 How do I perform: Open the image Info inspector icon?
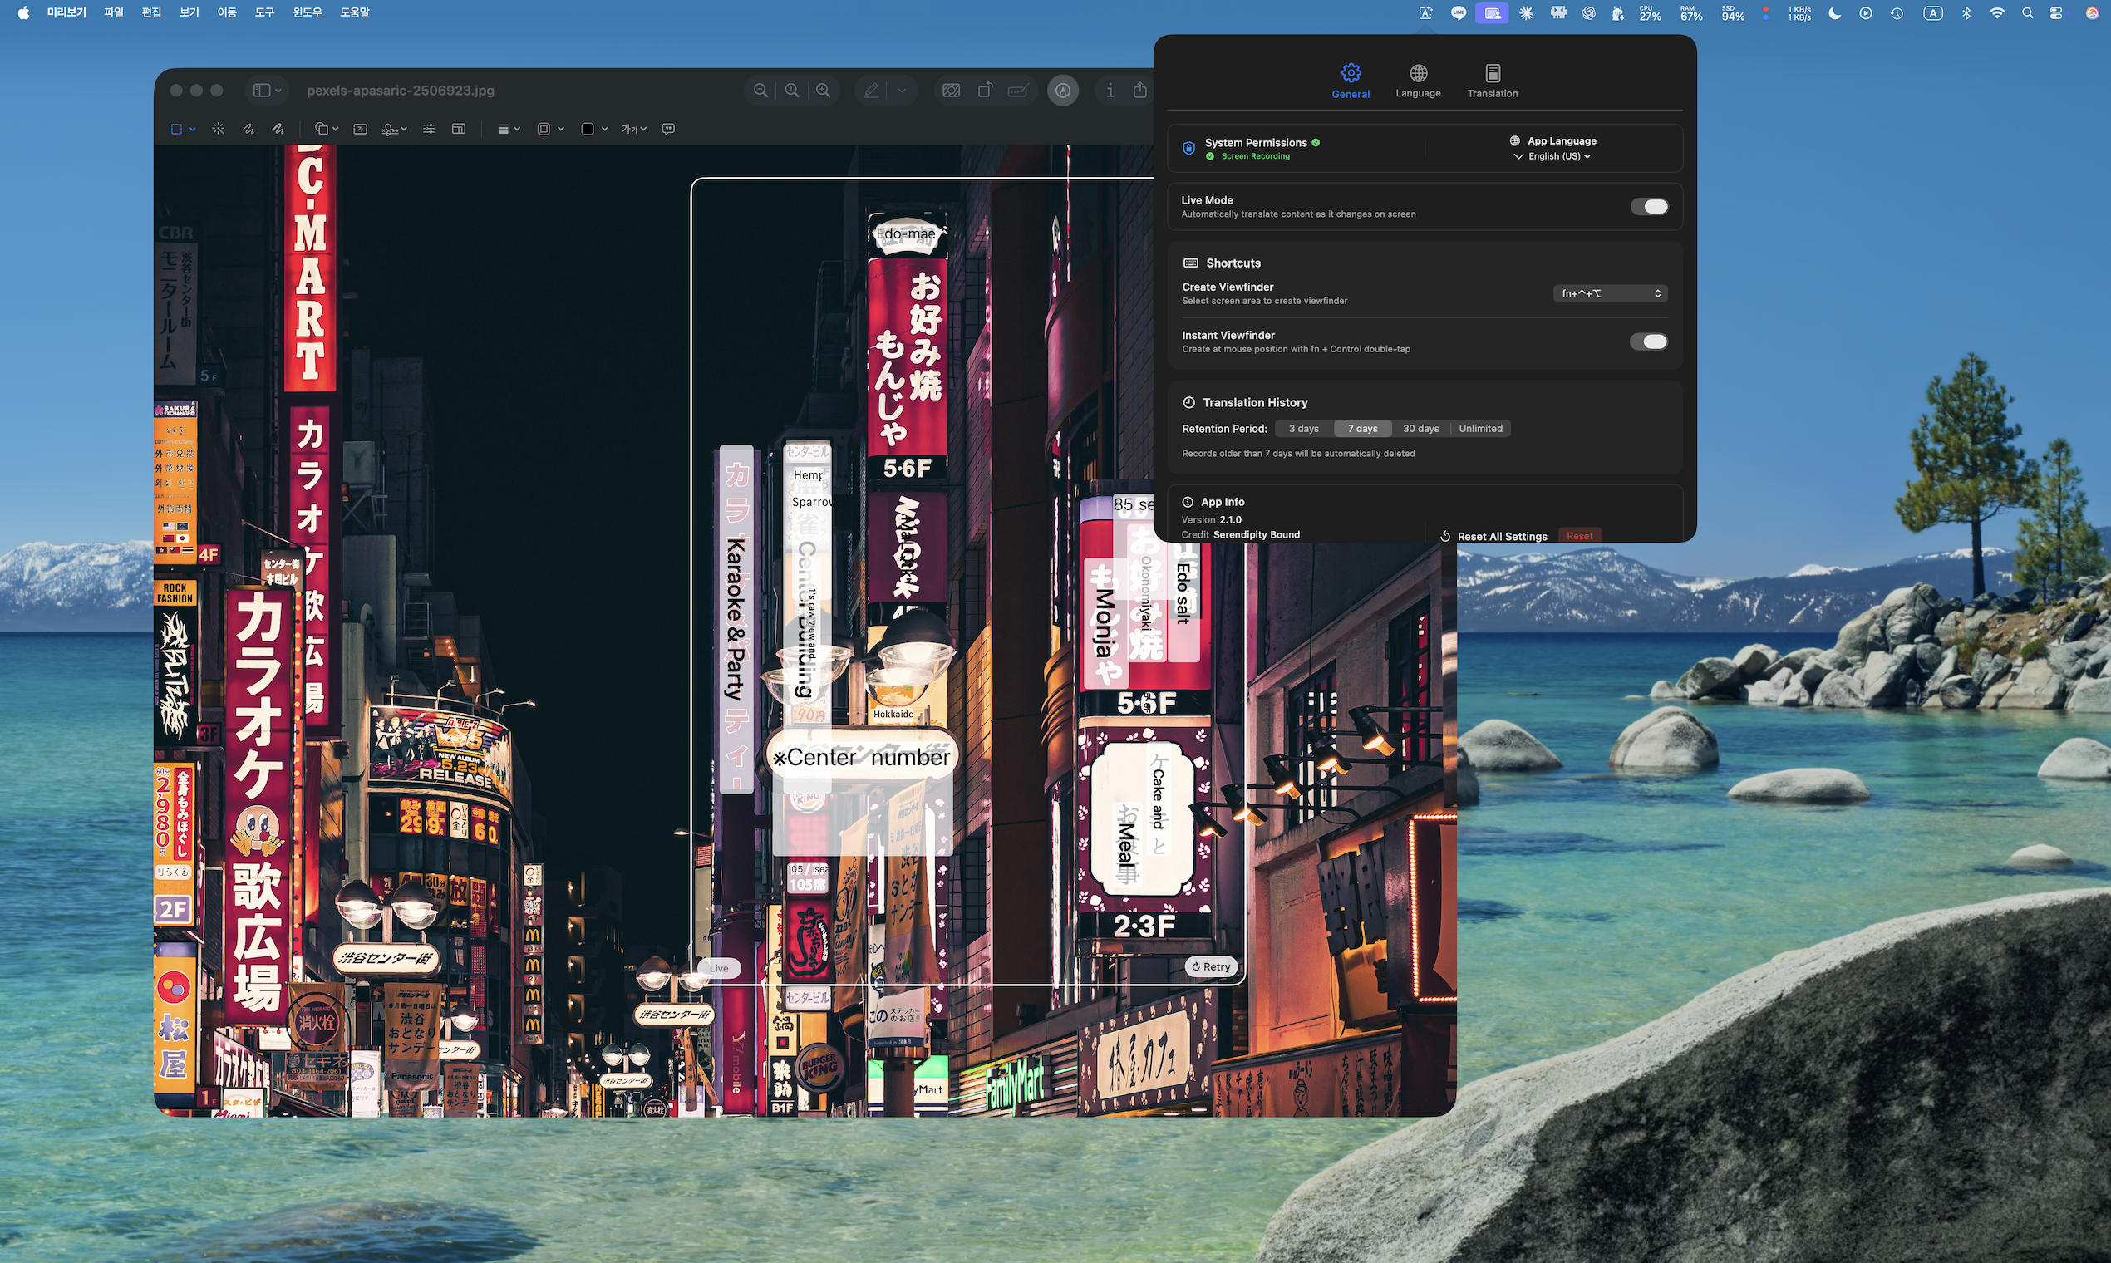[x=1110, y=91]
